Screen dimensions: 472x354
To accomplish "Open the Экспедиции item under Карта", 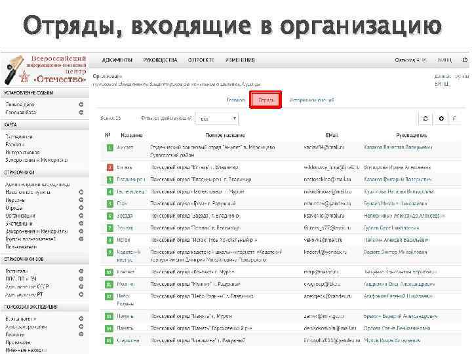I will (19, 136).
